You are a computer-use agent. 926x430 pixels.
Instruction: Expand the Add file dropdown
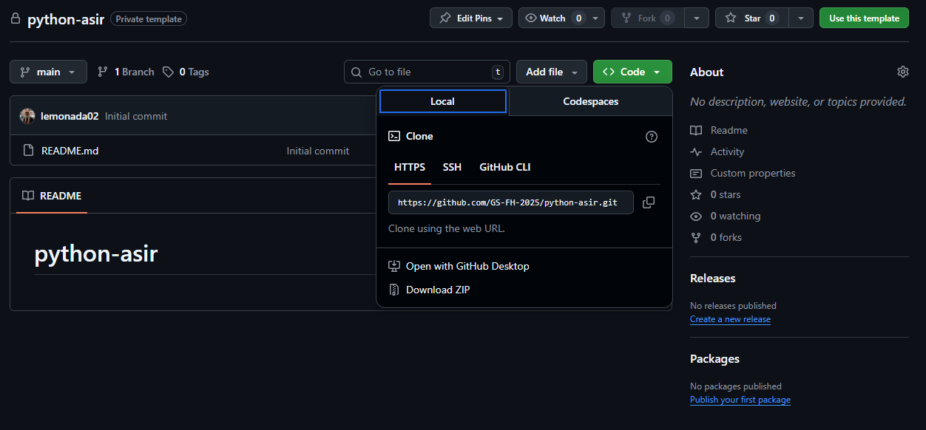coord(552,72)
